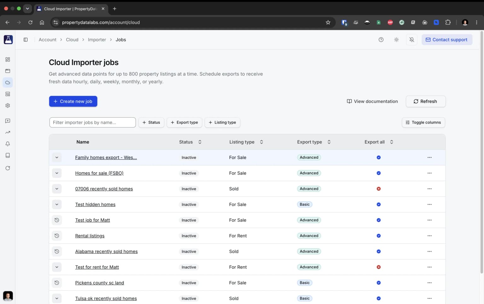Open actions menu for 07006 recently sold homes
This screenshot has width=484, height=304.
tap(429, 189)
